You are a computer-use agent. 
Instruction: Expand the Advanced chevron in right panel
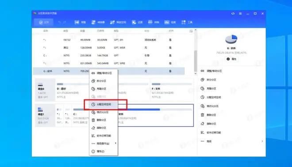262,141
